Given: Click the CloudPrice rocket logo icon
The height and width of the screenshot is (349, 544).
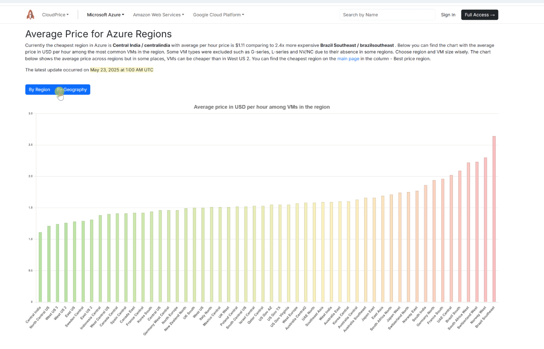Looking at the screenshot, I should (30, 15).
